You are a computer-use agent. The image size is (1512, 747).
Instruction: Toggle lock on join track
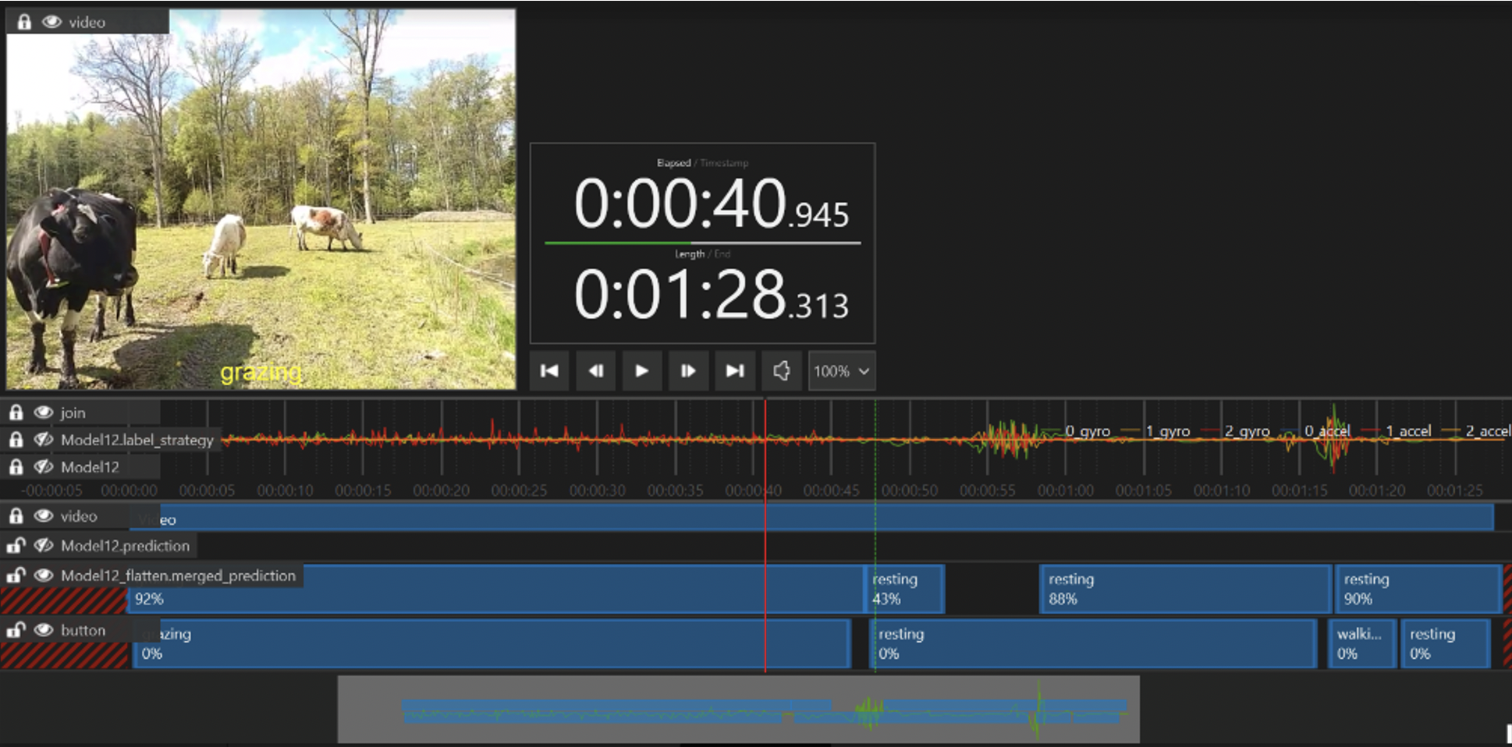[x=16, y=412]
